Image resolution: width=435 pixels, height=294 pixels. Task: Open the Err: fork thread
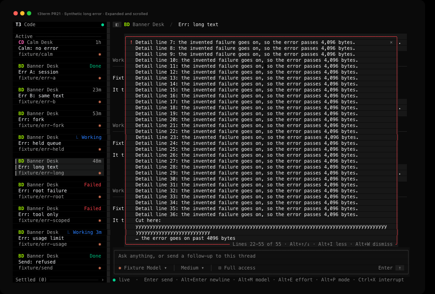(59, 119)
